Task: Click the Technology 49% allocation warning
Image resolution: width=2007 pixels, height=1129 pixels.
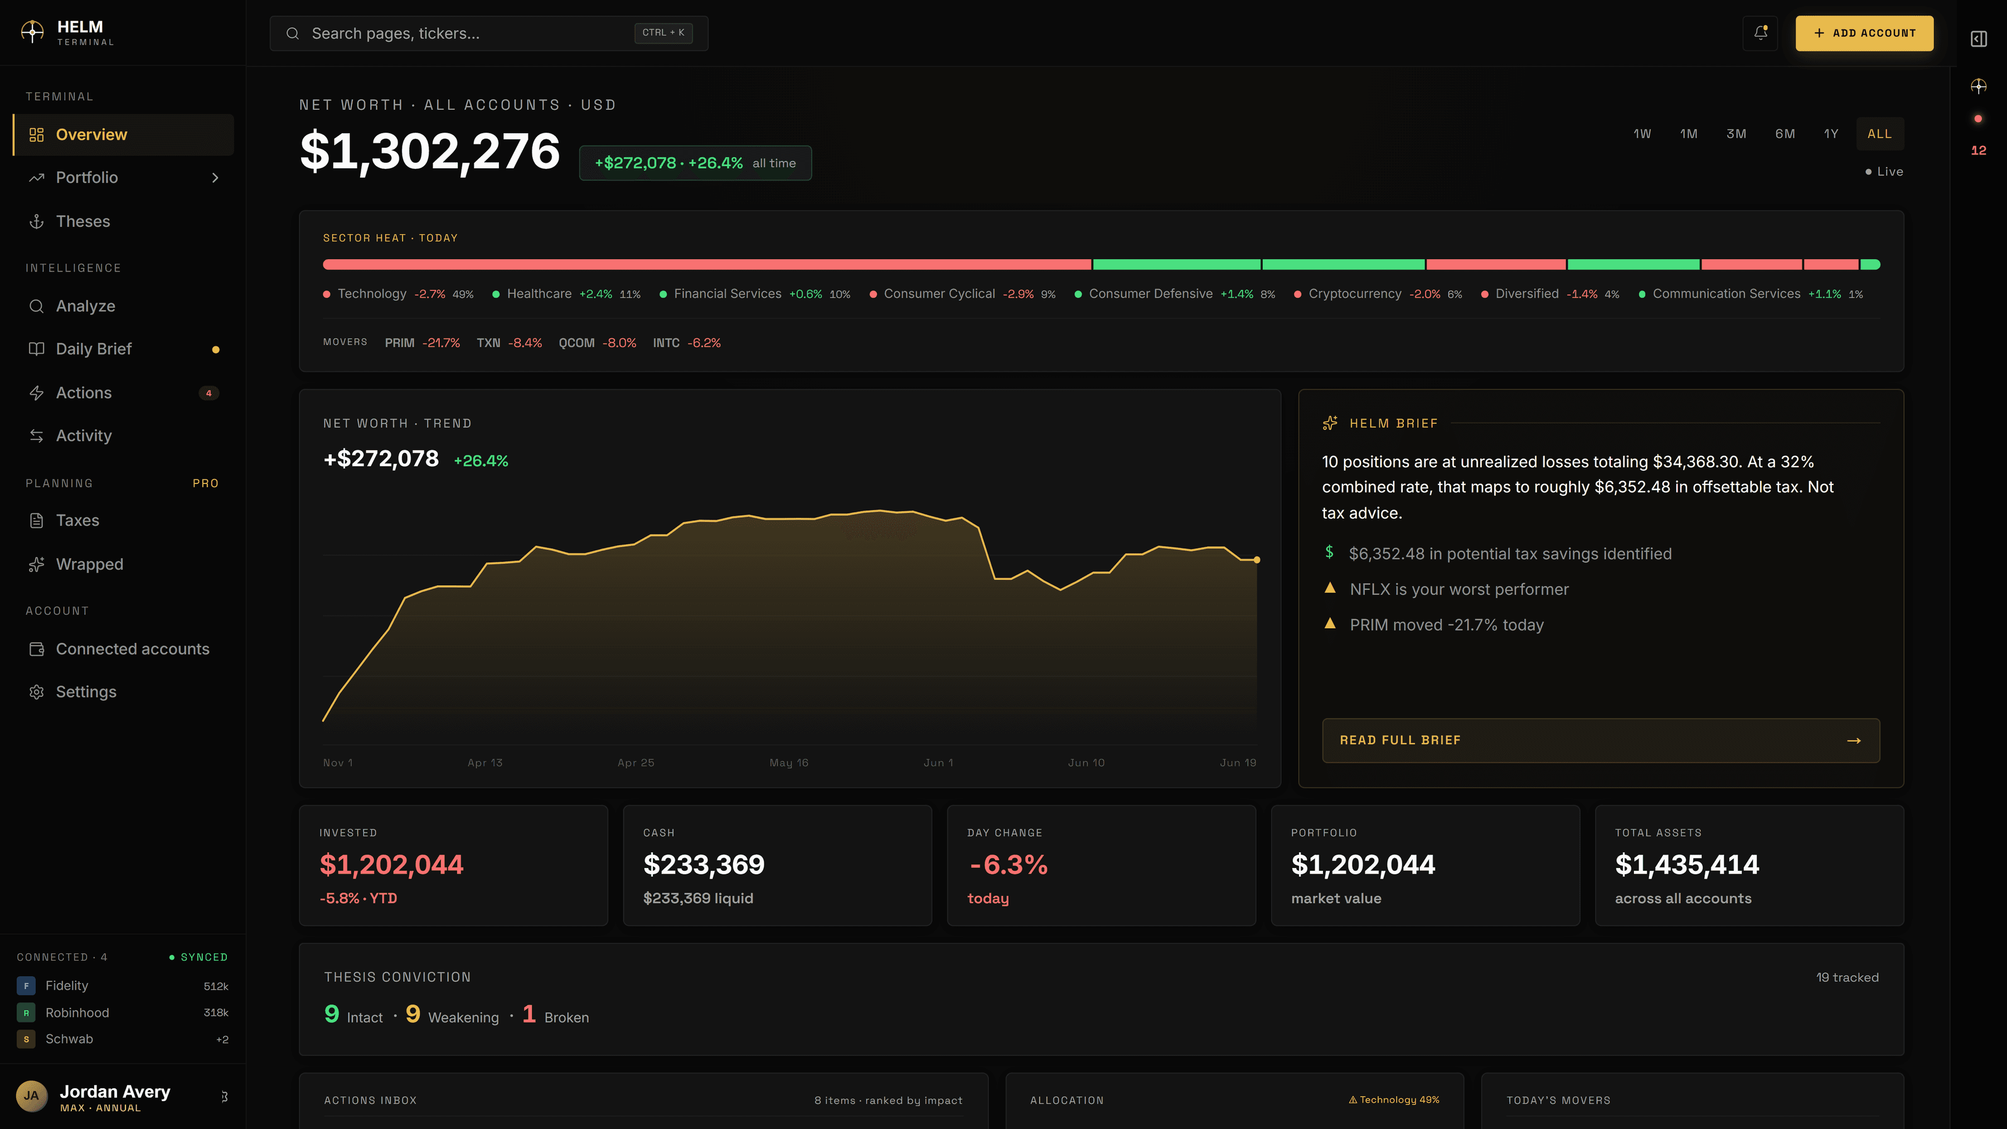Action: (1394, 1099)
